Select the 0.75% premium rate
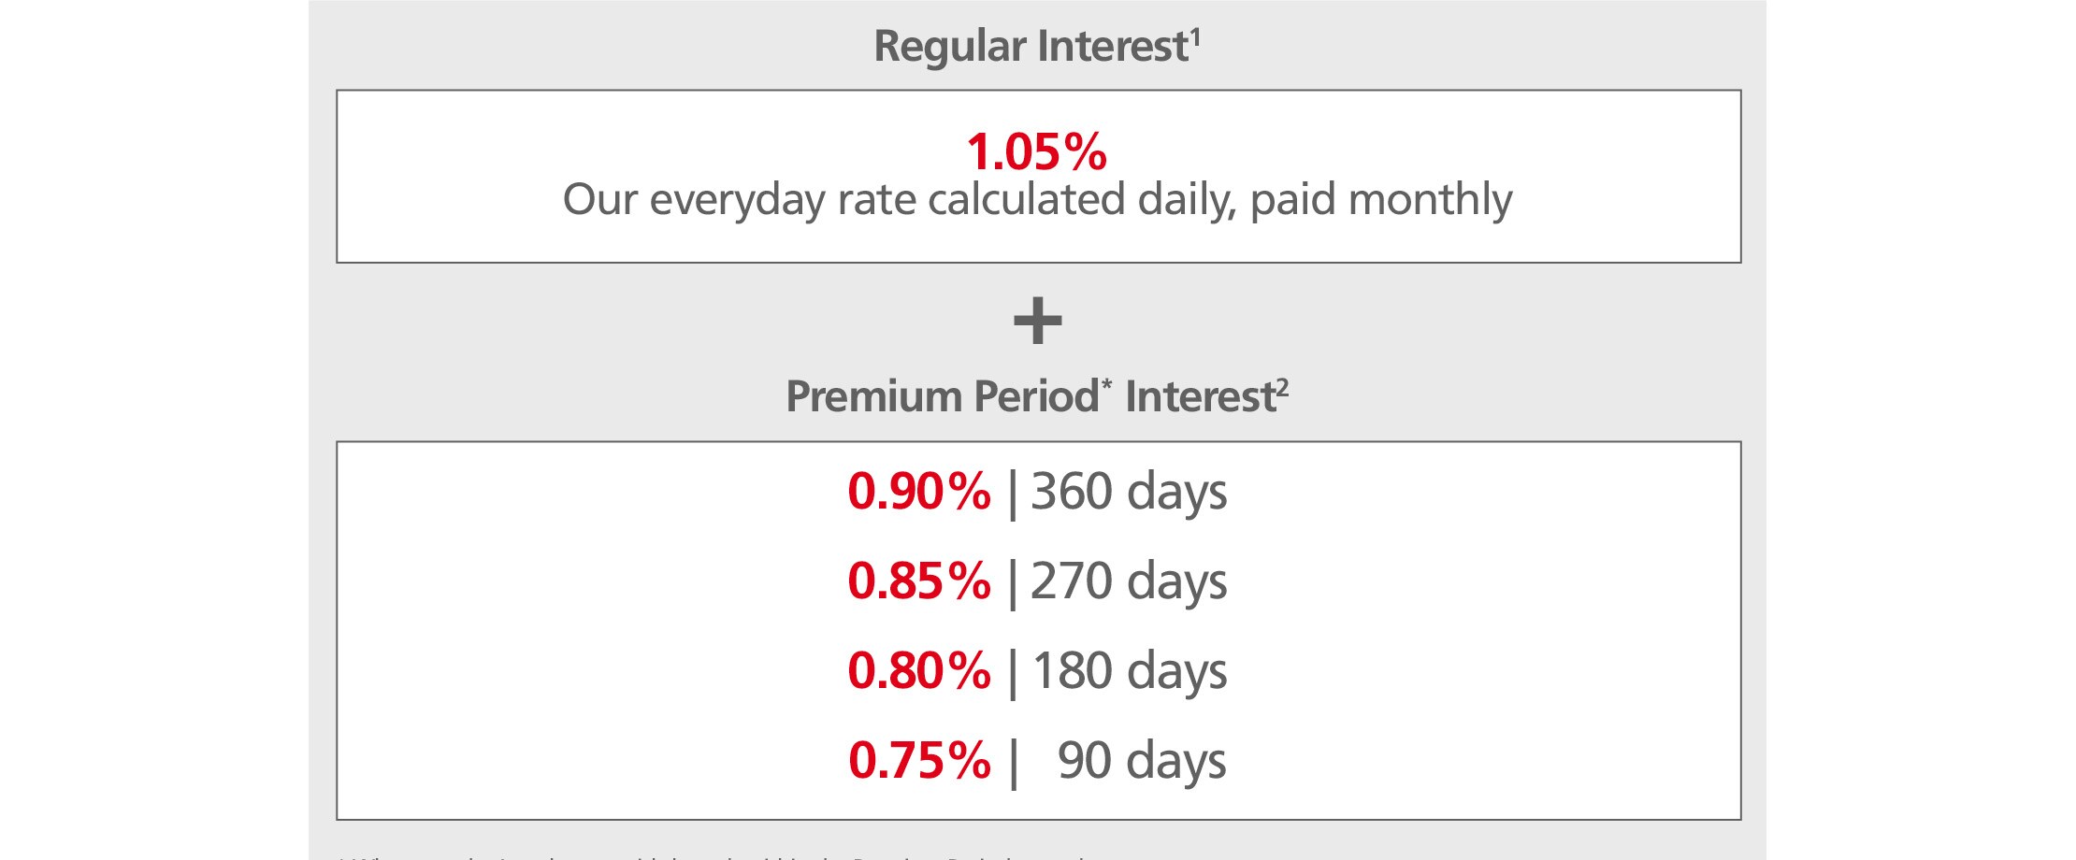This screenshot has width=2076, height=860. 918,760
